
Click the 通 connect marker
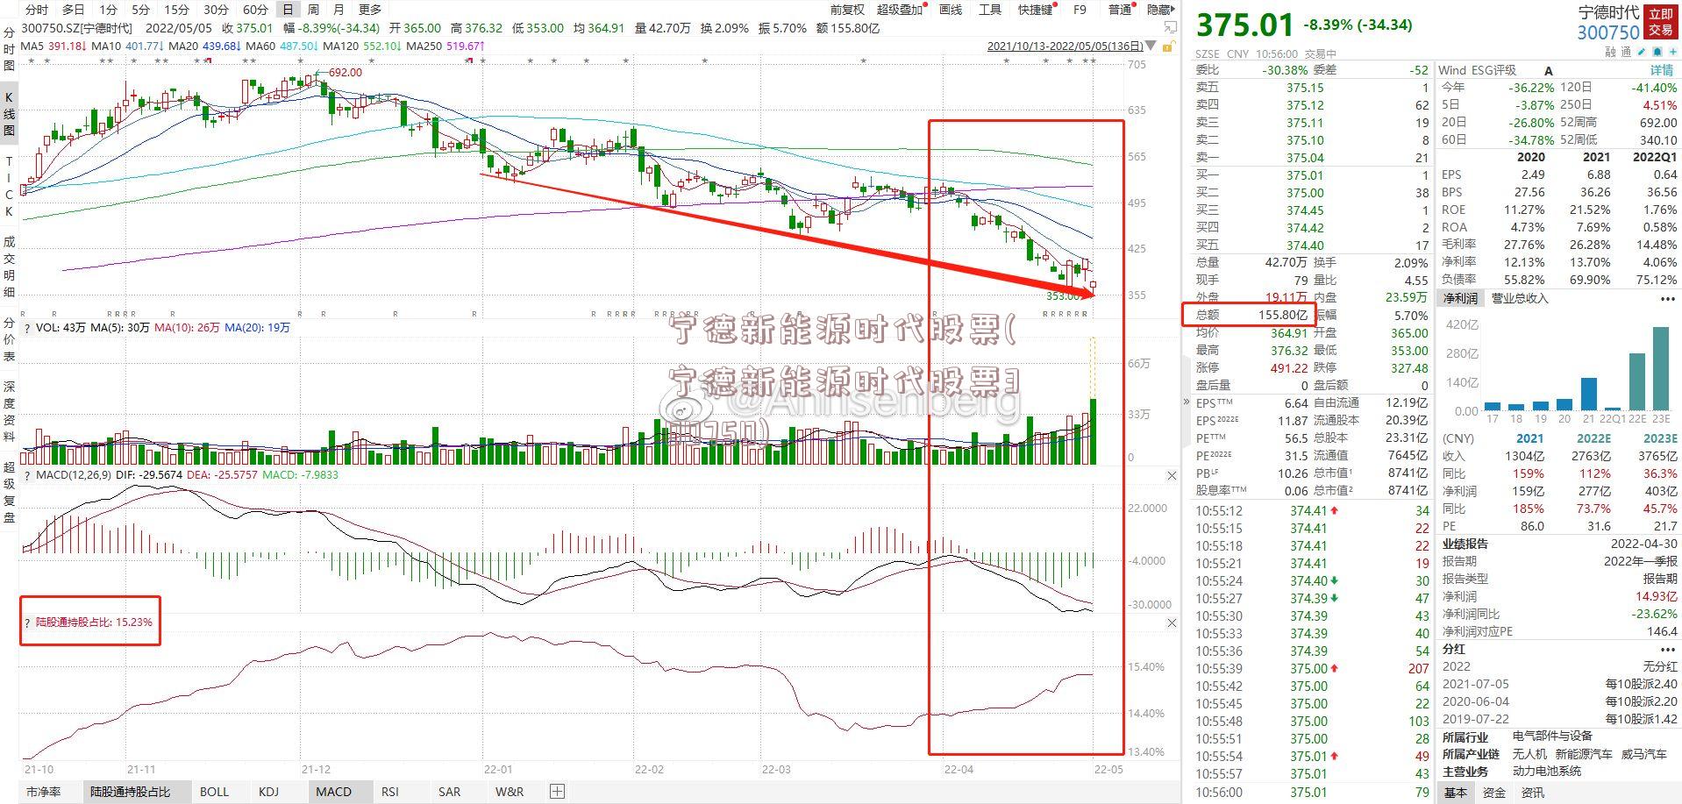tap(1626, 52)
